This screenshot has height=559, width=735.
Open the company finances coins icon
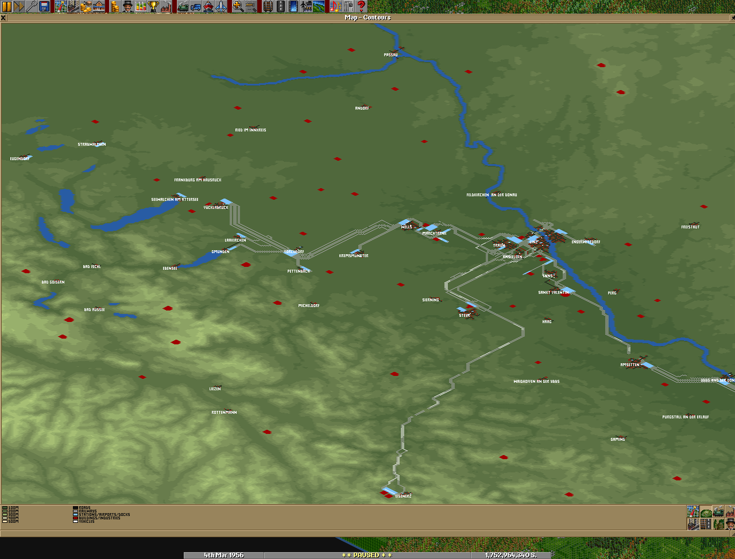coord(115,7)
